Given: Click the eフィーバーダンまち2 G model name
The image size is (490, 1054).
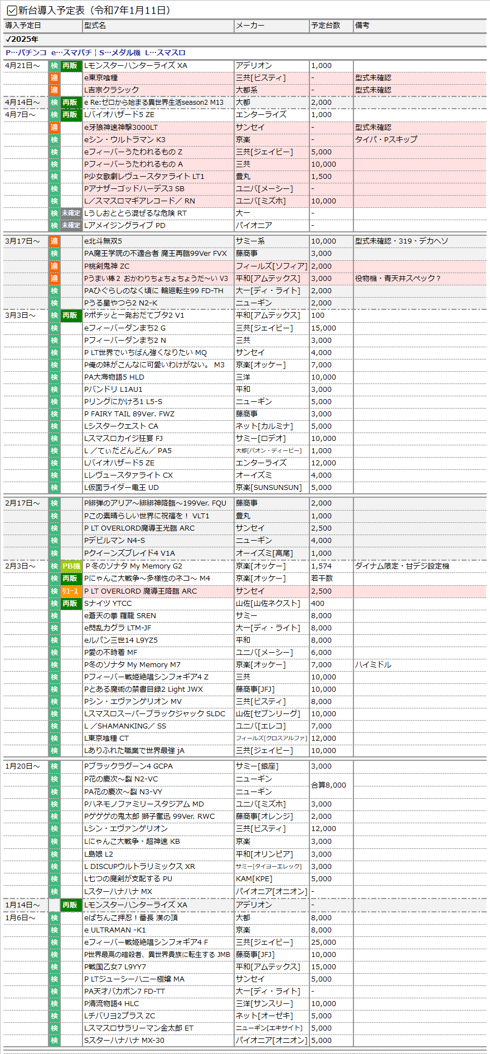Looking at the screenshot, I should point(125,328).
